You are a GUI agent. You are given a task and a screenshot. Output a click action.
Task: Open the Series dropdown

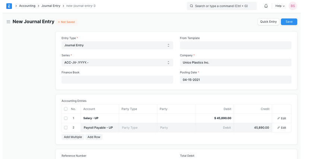[x=117, y=63]
